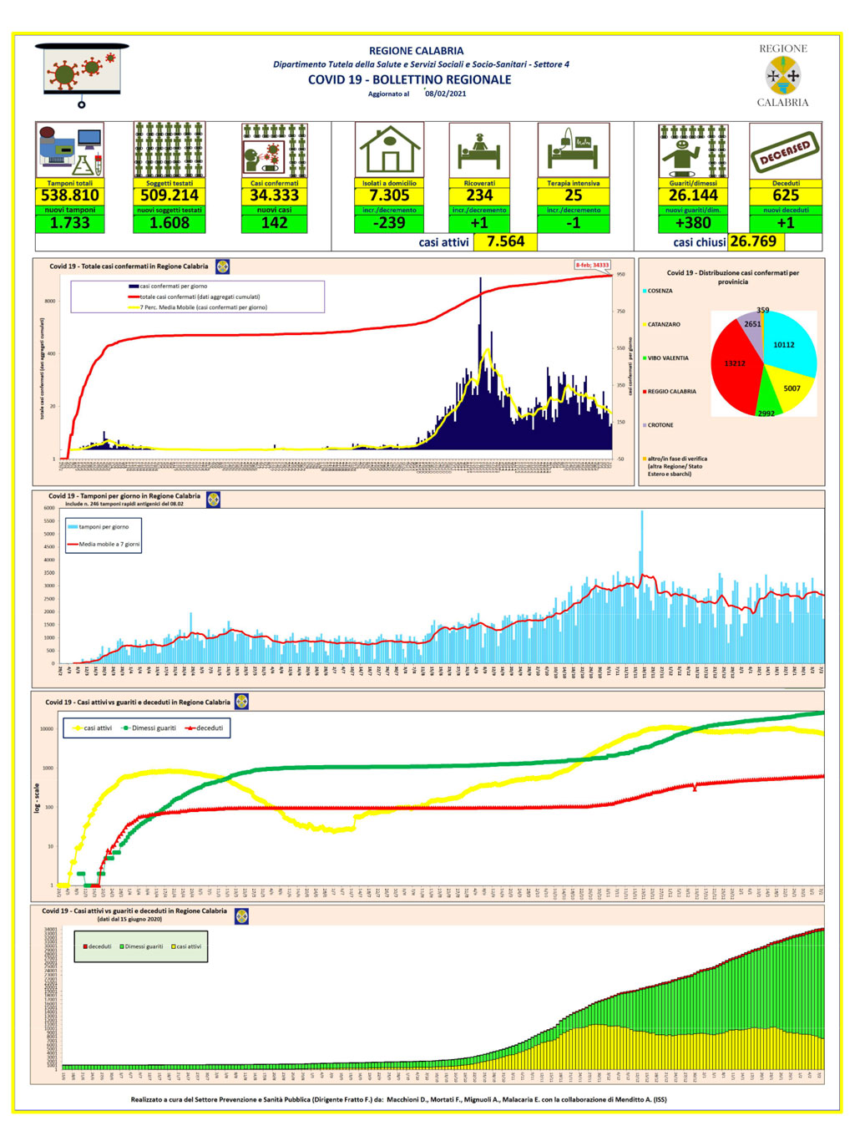Click the tamponi per giorno legend item
855x1126 pixels.
[x=99, y=527]
